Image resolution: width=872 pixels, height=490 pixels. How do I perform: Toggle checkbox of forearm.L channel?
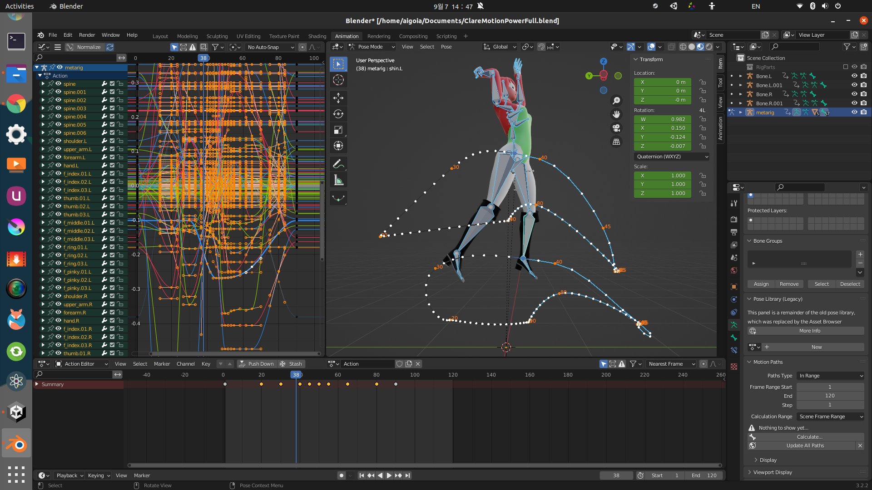point(112,157)
